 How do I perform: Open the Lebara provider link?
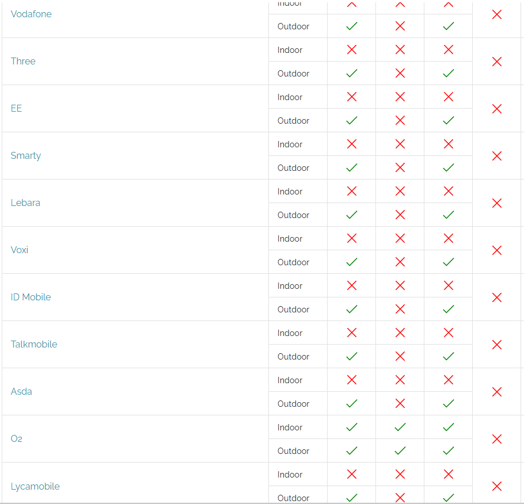[25, 203]
